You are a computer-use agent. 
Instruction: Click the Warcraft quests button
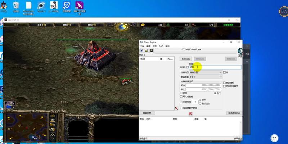click(16, 25)
